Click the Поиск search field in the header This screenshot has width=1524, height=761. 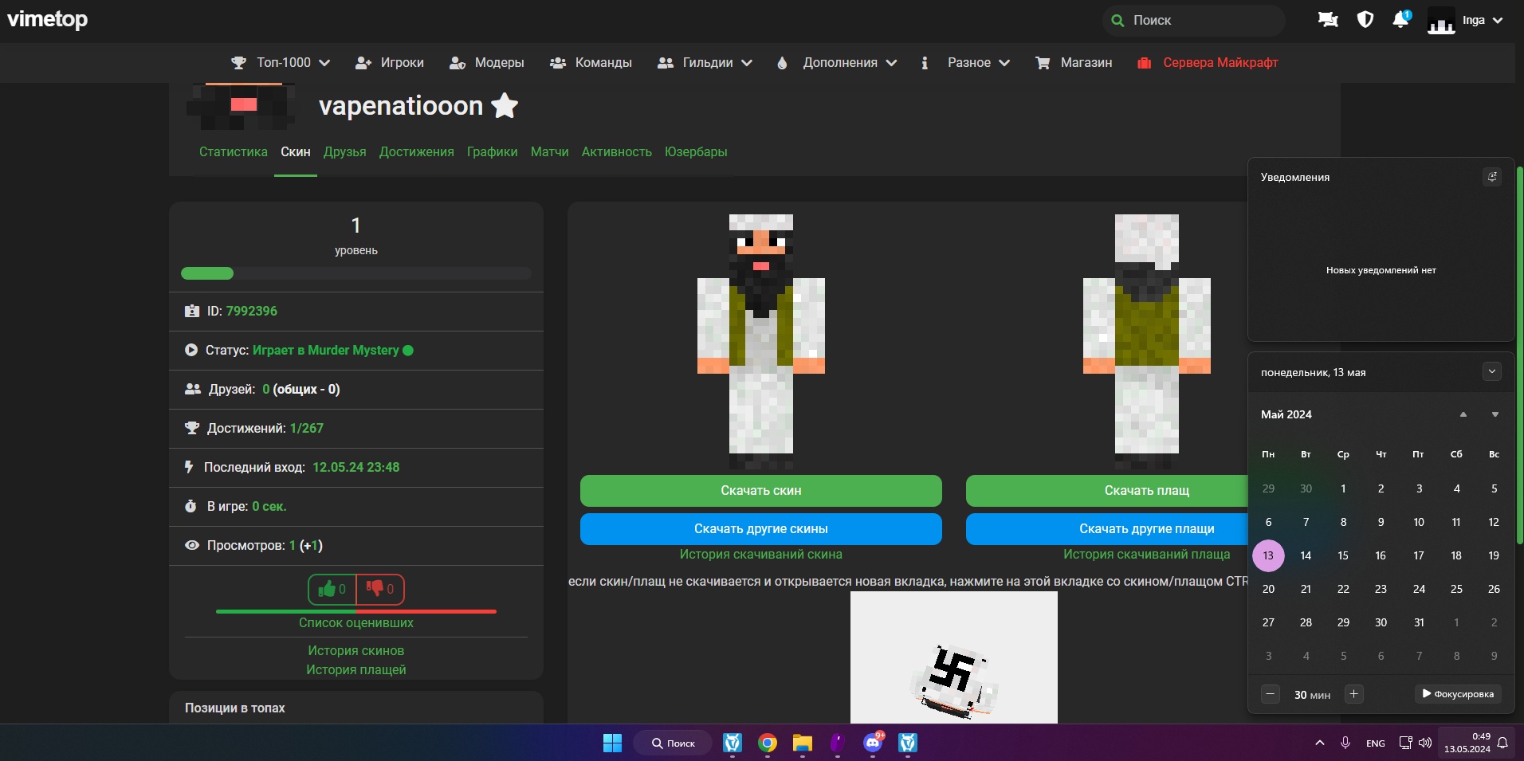[x=1196, y=21]
